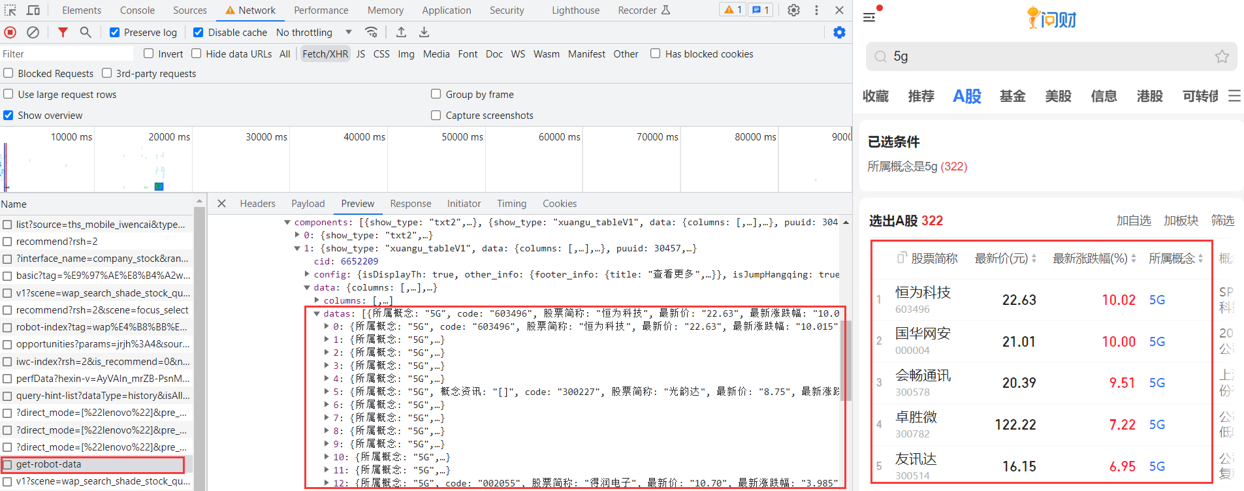This screenshot has height=491, width=1244.
Task: Switch to the Headers tab
Action: [x=257, y=204]
